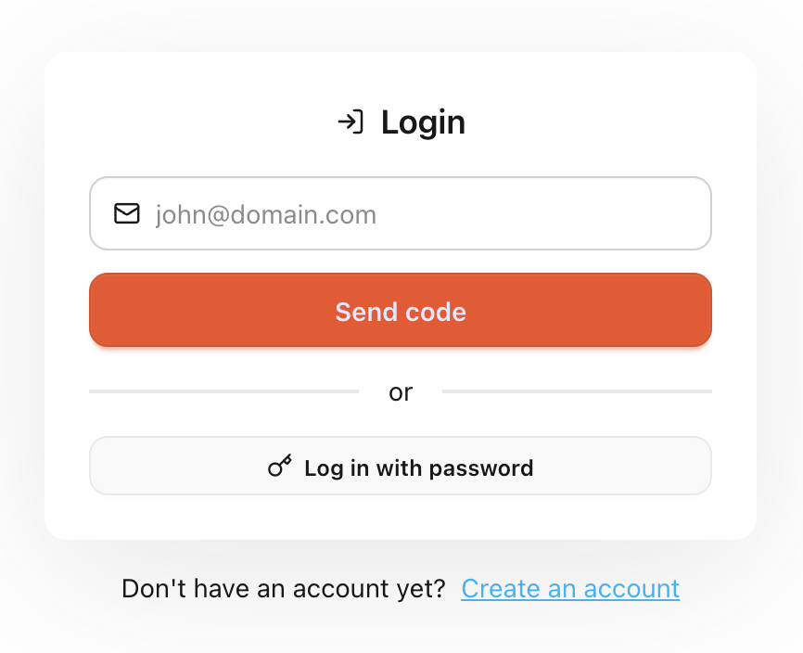Click the gray background right of Create an account
Image resolution: width=803 pixels, height=653 pixels.
tap(742, 588)
